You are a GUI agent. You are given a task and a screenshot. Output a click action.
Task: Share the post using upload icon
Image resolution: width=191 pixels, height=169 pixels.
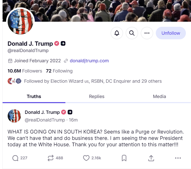coord(151,158)
